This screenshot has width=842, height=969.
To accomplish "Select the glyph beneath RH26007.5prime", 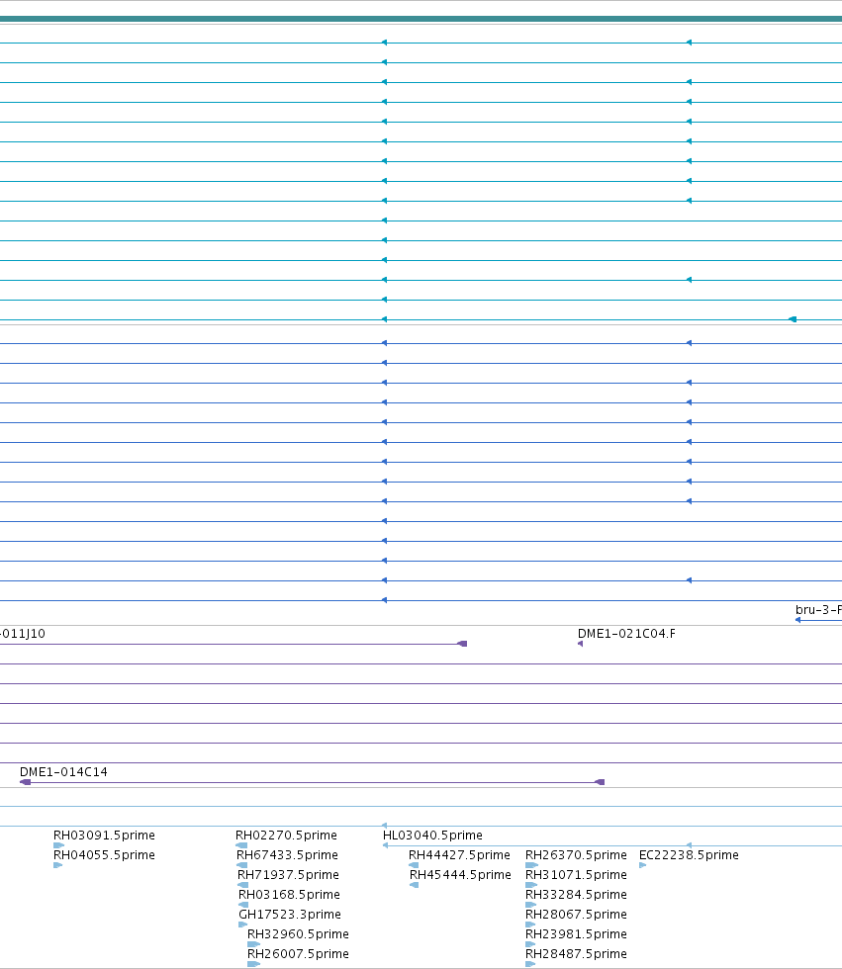I will tap(253, 964).
